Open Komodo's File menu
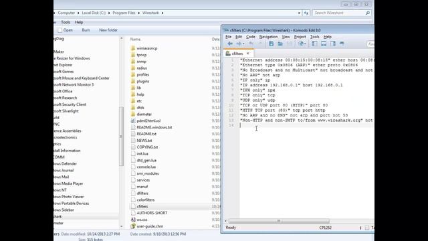Viewport: 428px width, 241px height. 228,37
